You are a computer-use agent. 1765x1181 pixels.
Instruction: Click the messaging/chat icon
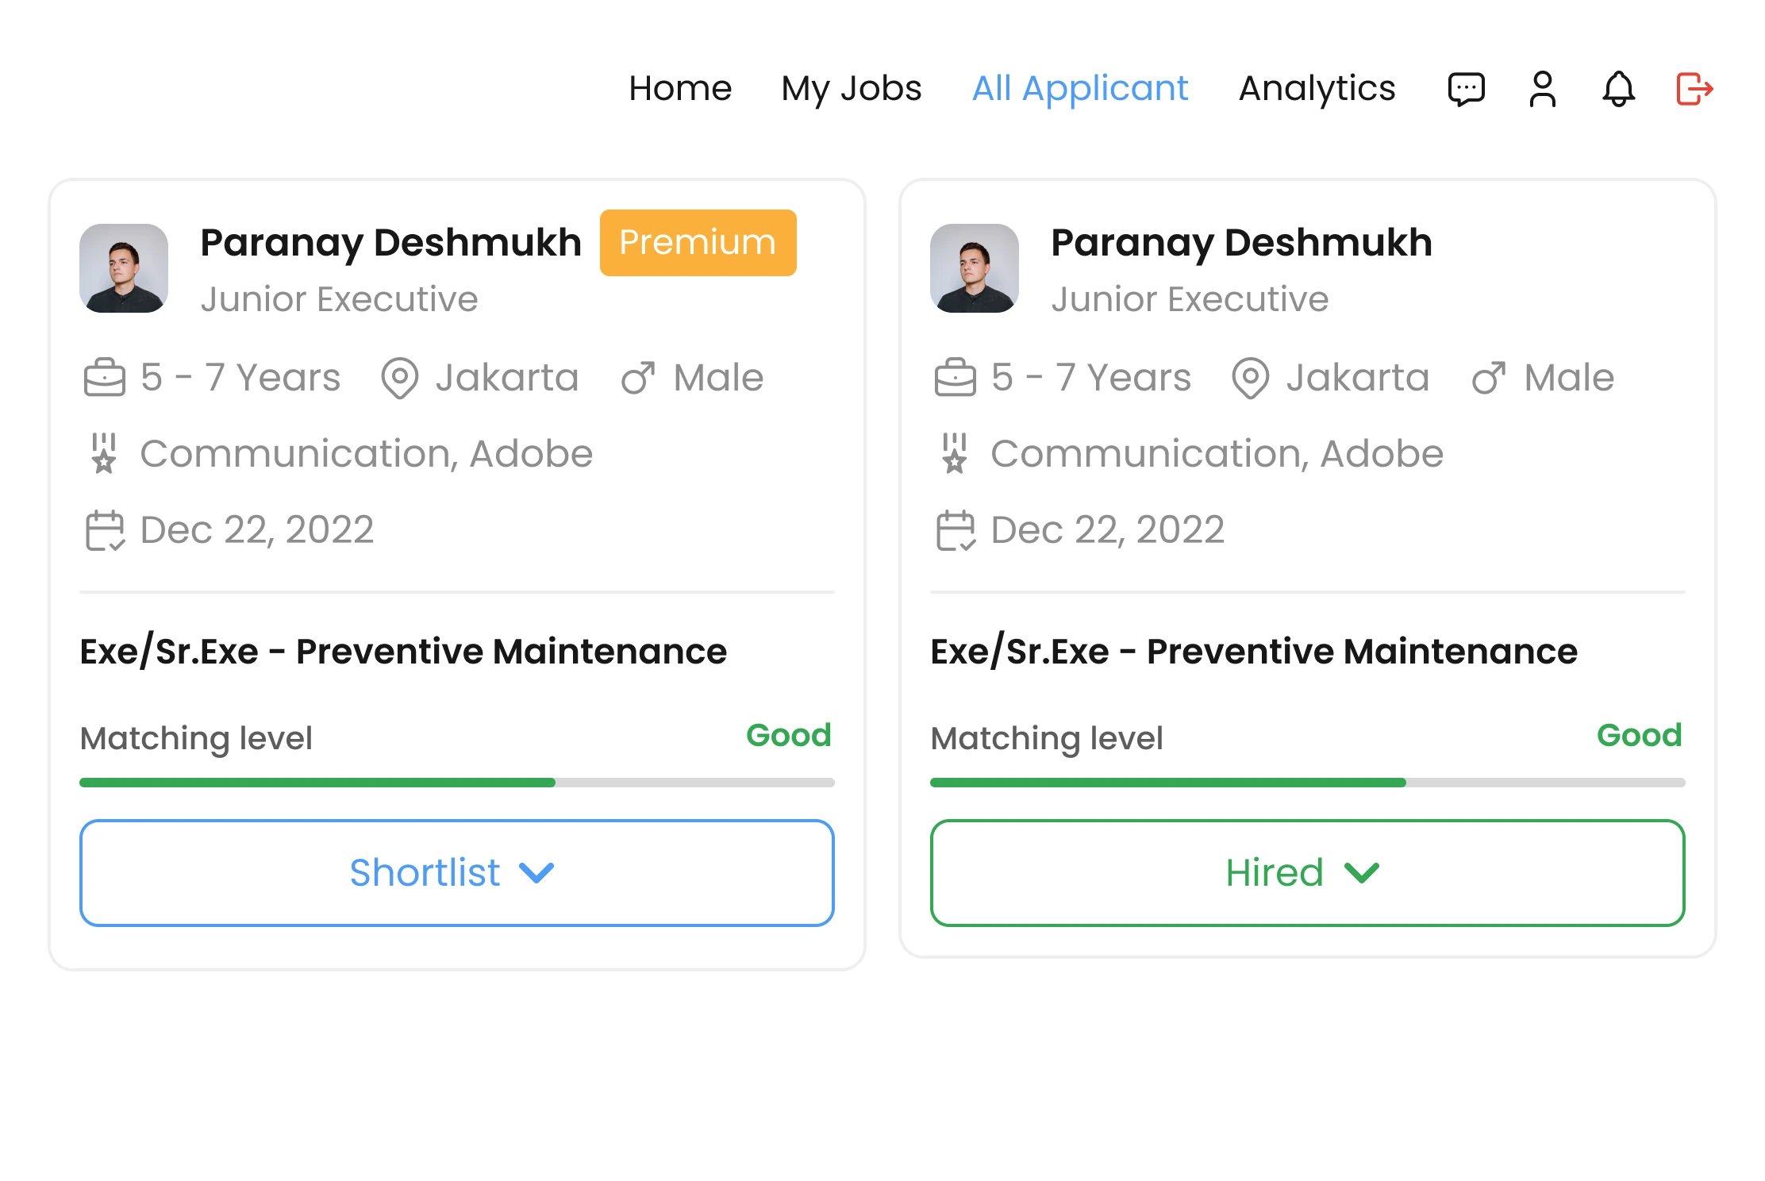pos(1466,88)
